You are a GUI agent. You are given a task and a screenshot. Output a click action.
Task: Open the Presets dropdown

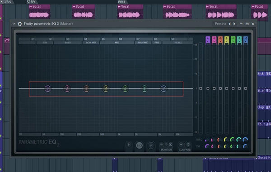click(220, 23)
